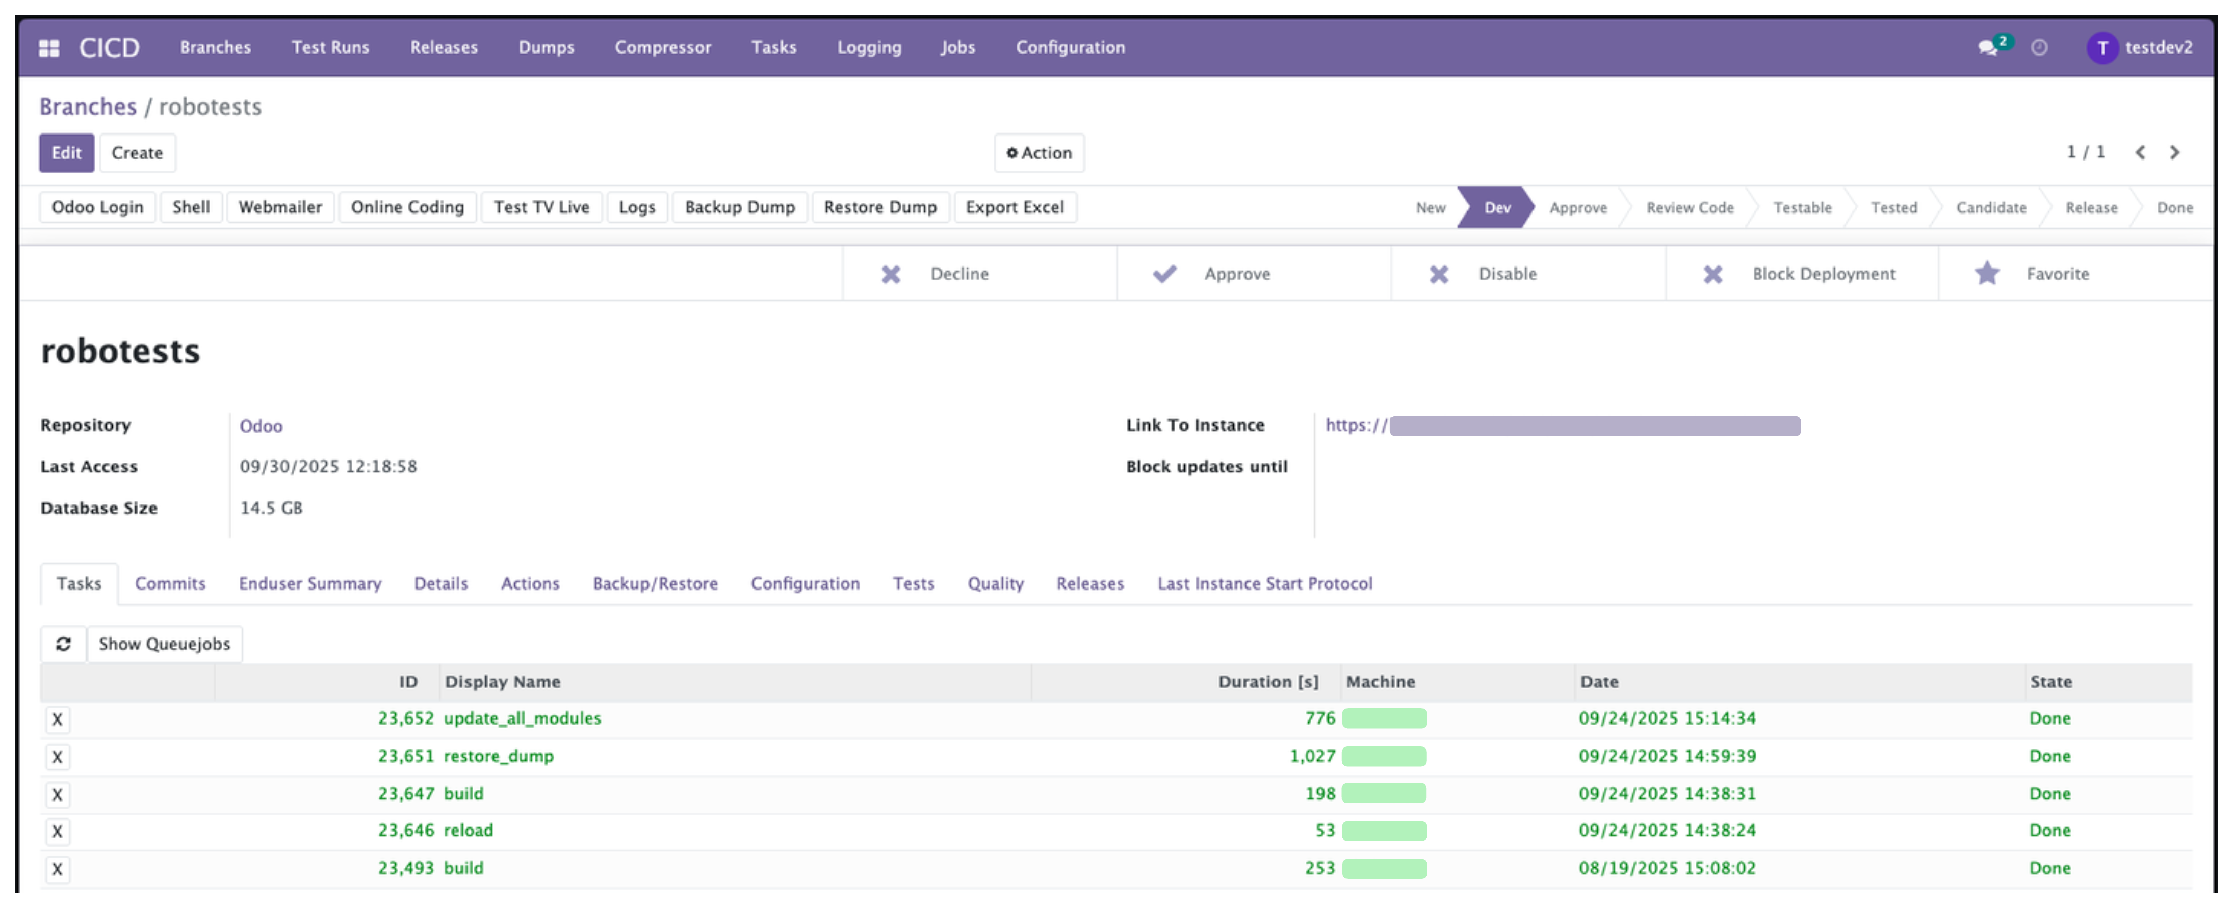Open the Odoo repository link

point(261,426)
